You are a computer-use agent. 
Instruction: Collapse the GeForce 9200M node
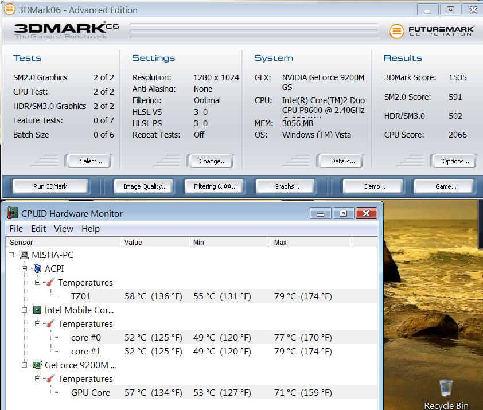click(x=24, y=365)
